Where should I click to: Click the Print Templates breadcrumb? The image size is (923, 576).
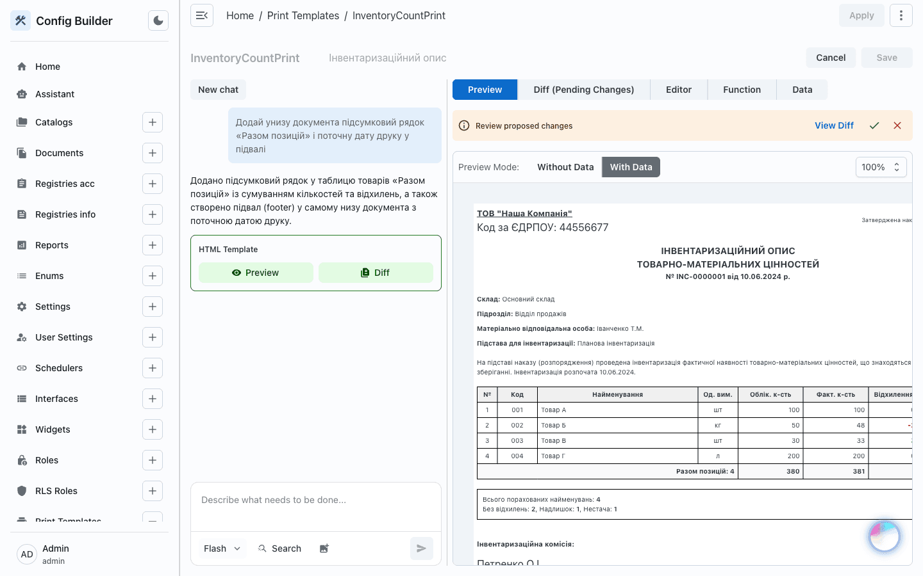coord(303,15)
